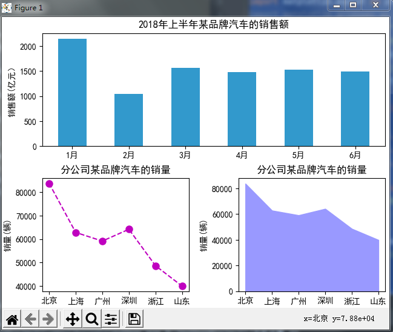This screenshot has width=393, height=332.
Task: Click the 北京 data point on the line chart
Action: [x=50, y=184]
